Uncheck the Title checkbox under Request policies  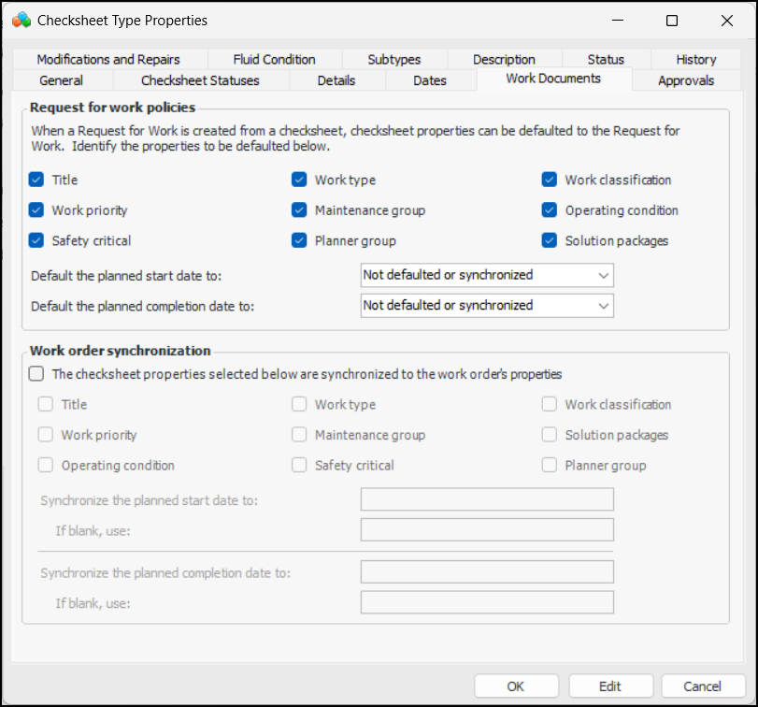36,180
